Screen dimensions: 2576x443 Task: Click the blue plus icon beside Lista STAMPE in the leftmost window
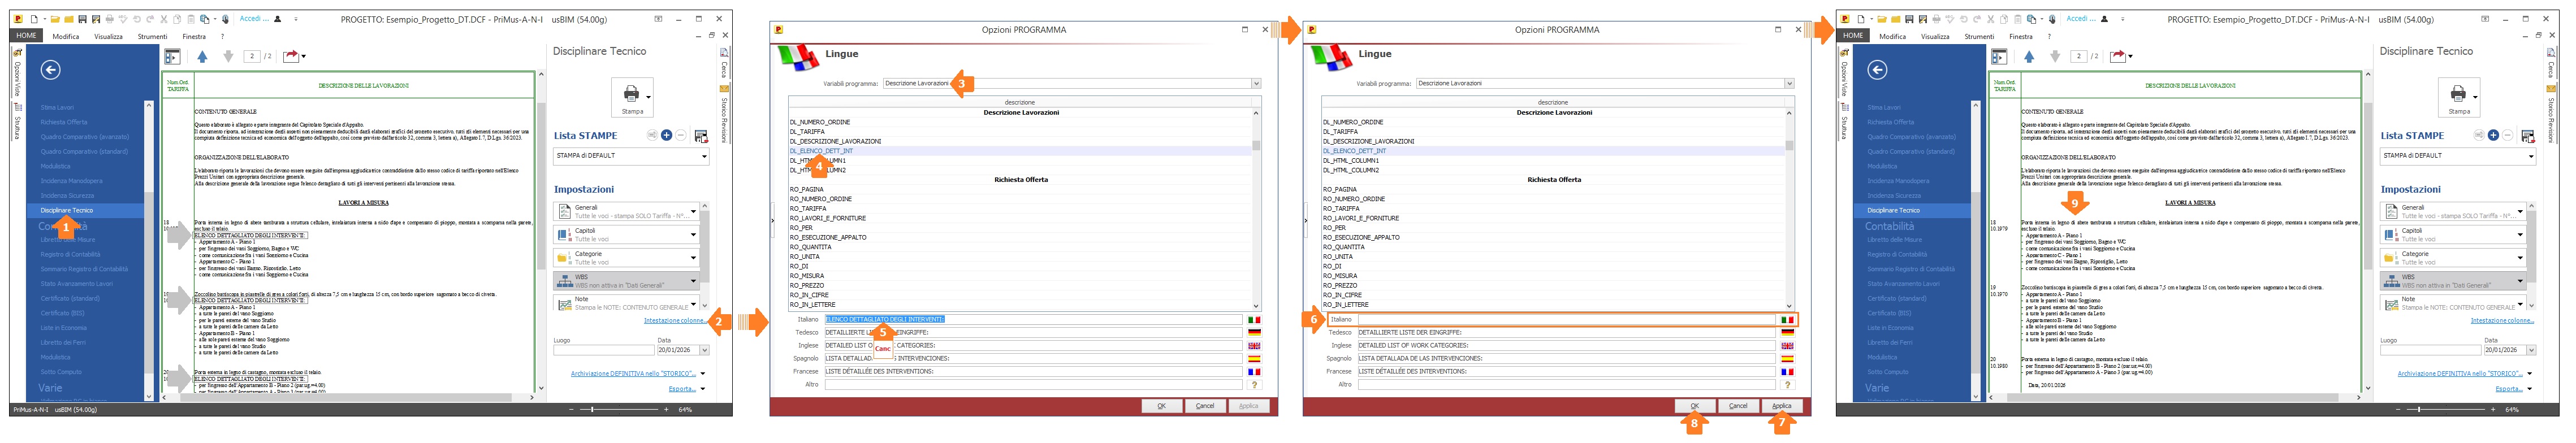(x=666, y=135)
